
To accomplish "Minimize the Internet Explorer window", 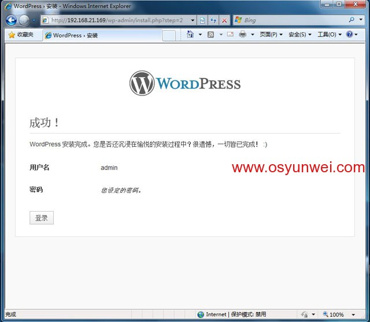I will (x=327, y=4).
